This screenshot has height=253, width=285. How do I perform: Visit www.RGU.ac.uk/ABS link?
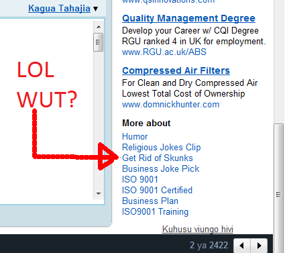164,52
